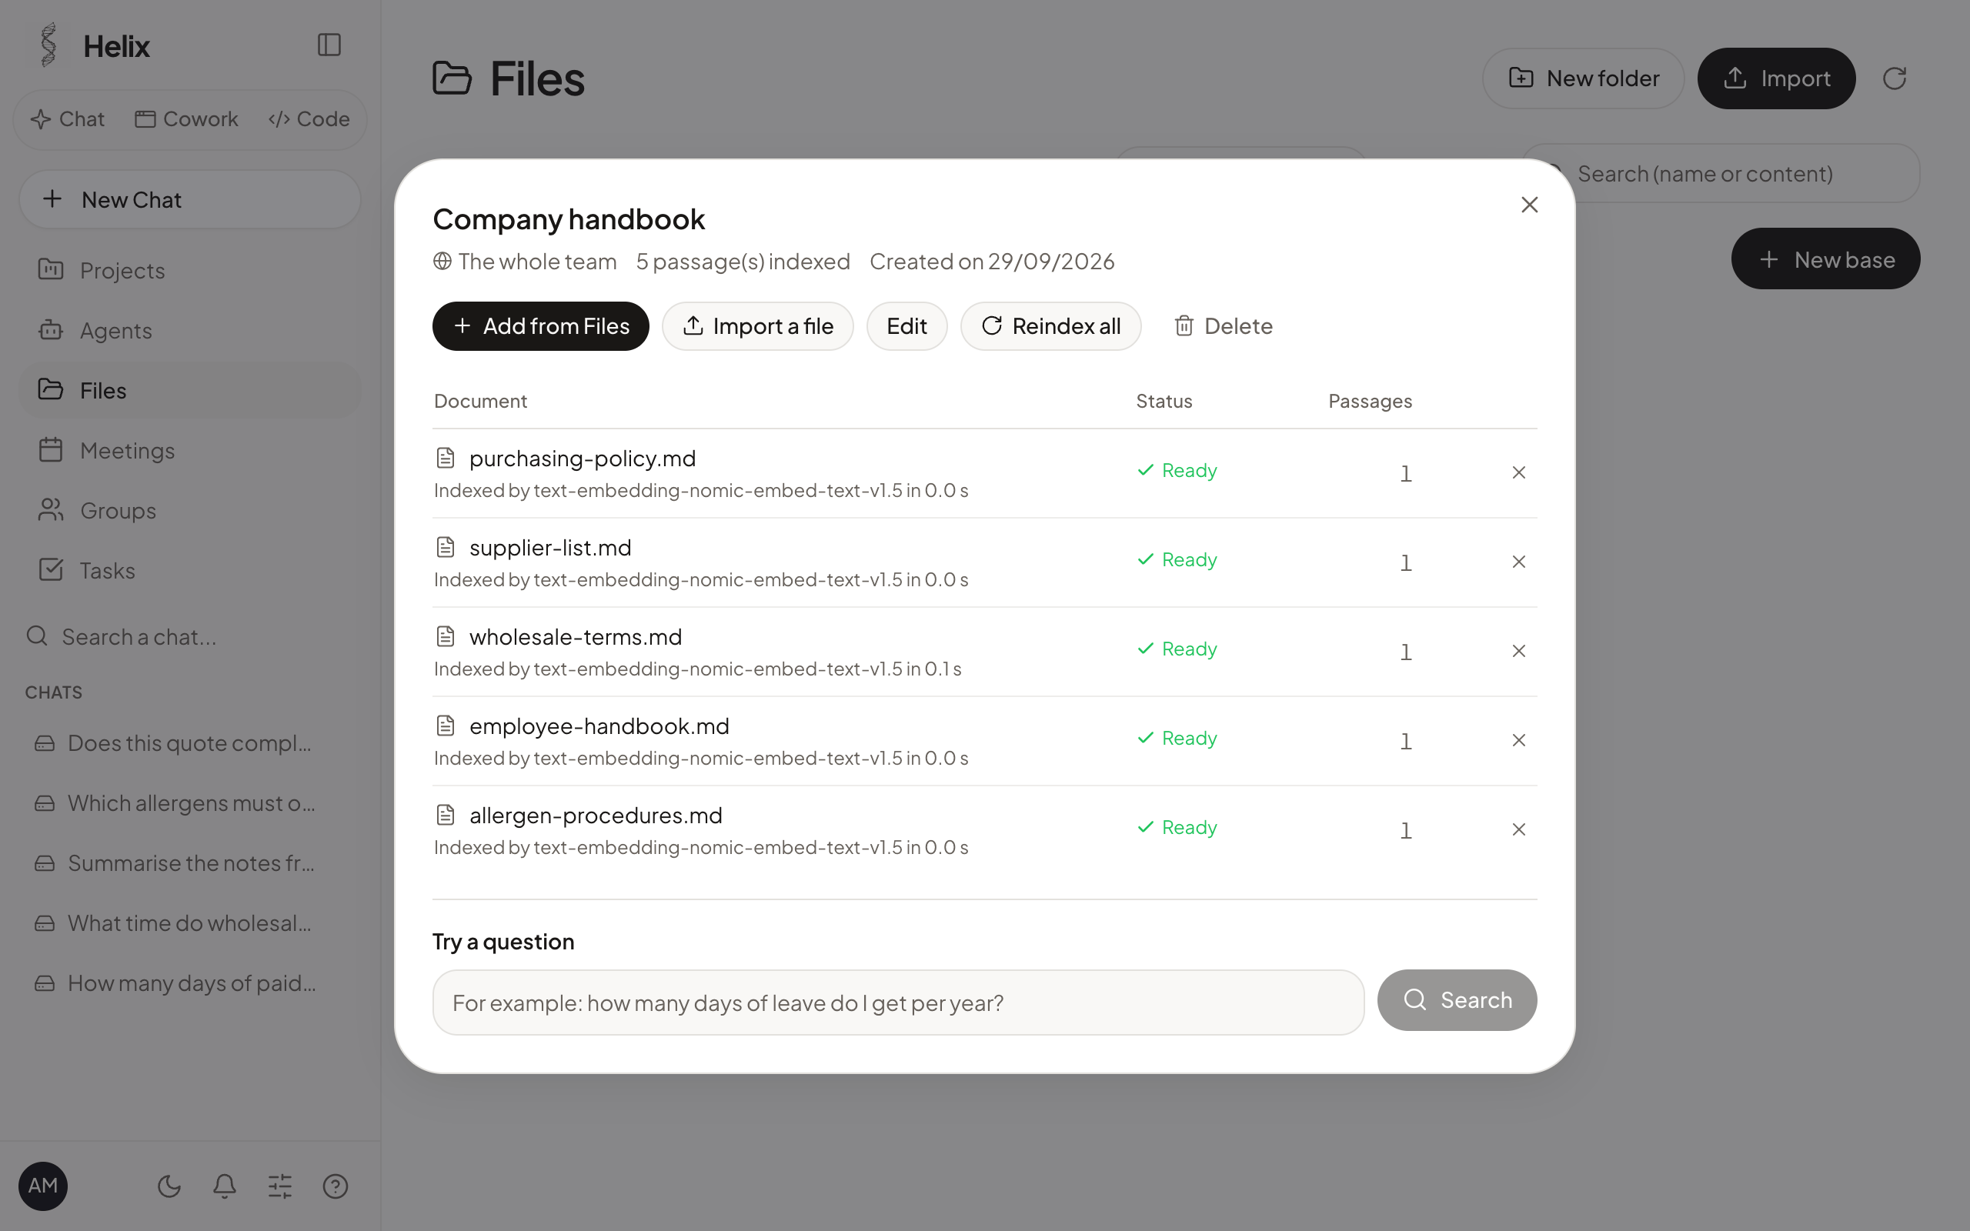
Task: Click the Delete button with trash icon
Action: [x=1224, y=326]
